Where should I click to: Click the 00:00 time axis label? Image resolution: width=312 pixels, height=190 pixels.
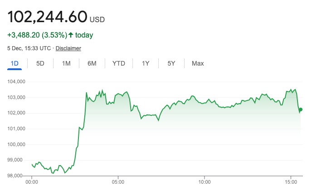[32, 182]
